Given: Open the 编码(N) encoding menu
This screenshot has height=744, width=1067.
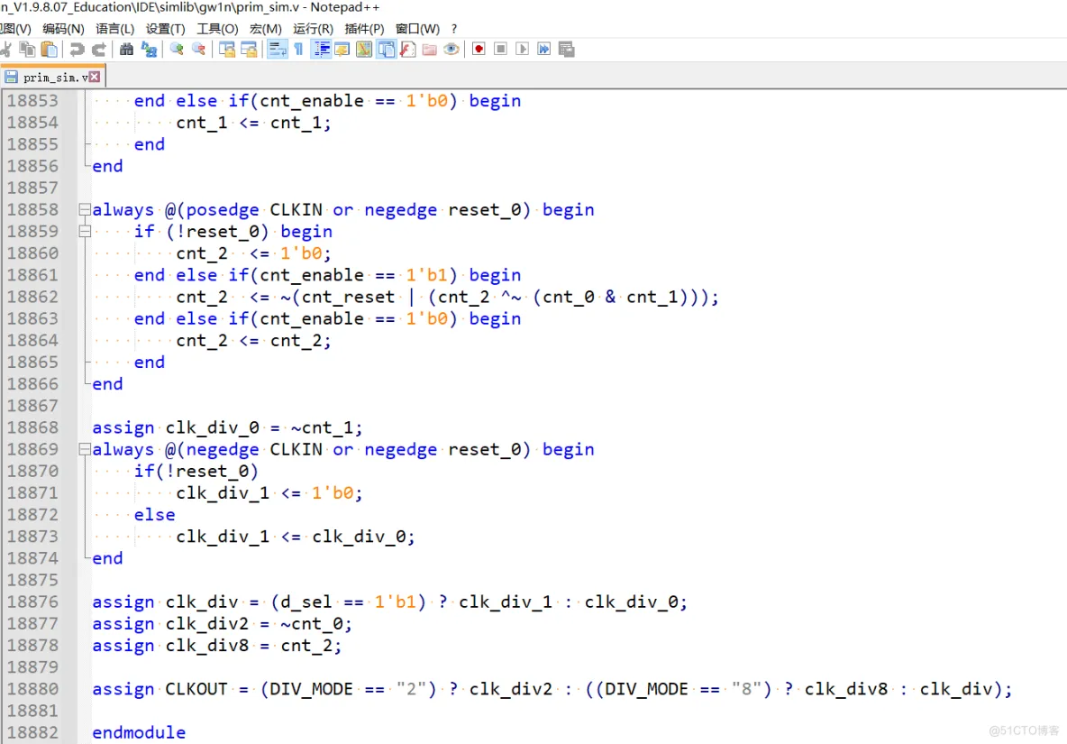Looking at the screenshot, I should (63, 29).
